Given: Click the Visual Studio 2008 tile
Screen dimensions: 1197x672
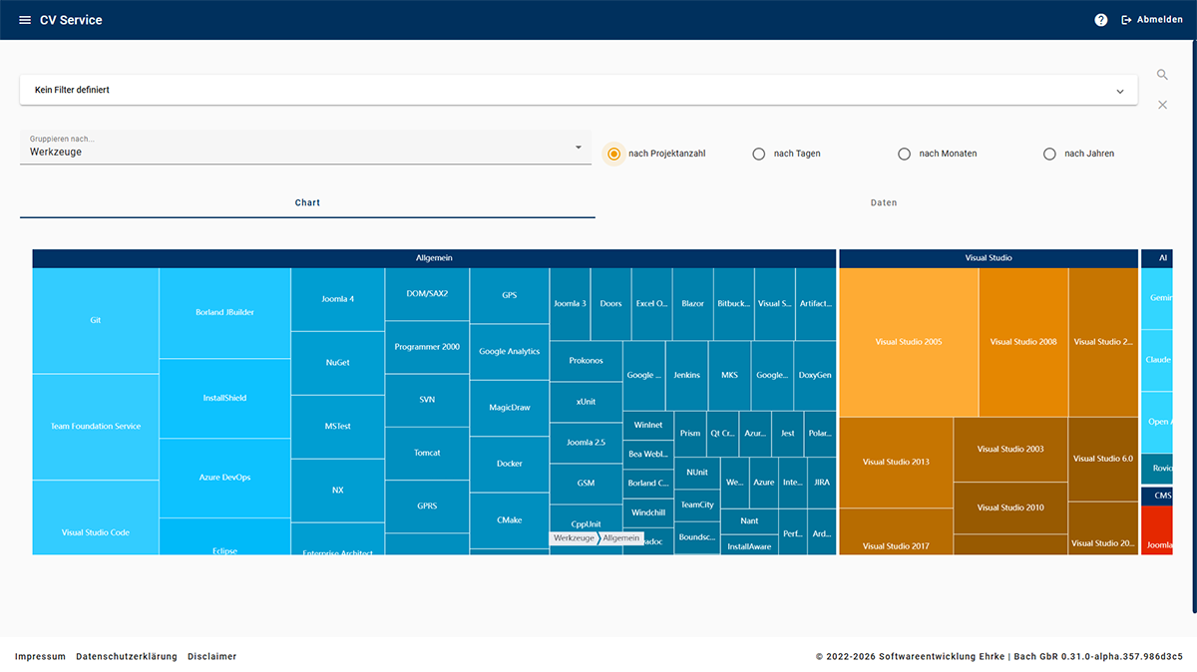Looking at the screenshot, I should click(1023, 342).
